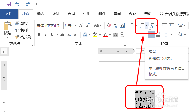This screenshot has height=112, width=189.
Task: Apply character border with the boxed A icon
Action: click(122, 25)
